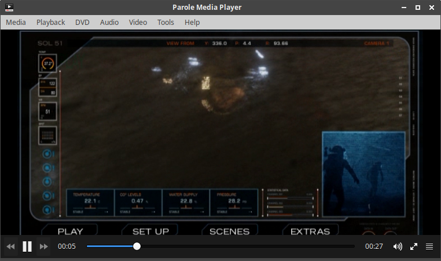
Task: Click the blood pressure 122/80 panel
Action: tap(47, 87)
